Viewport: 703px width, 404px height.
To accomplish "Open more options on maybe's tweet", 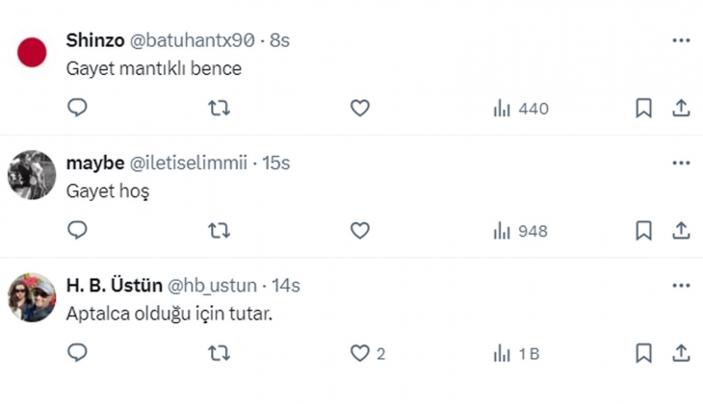I will 681,163.
